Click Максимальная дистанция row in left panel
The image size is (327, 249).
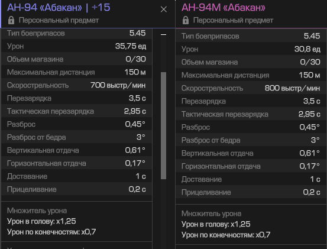[x=76, y=72]
